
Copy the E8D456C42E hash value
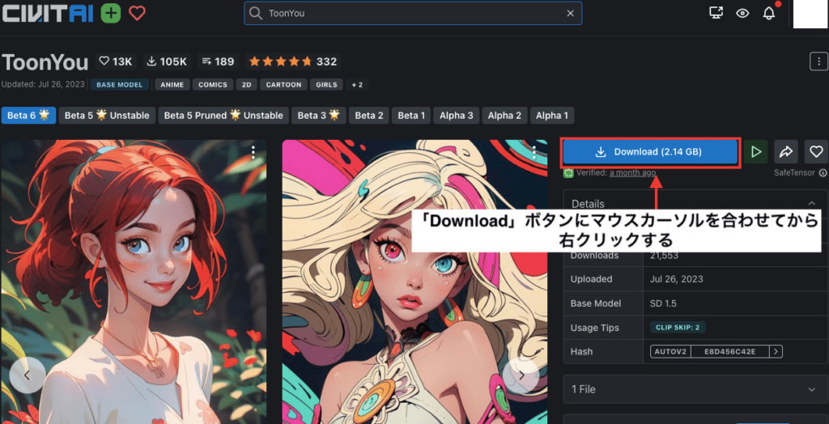tap(730, 351)
